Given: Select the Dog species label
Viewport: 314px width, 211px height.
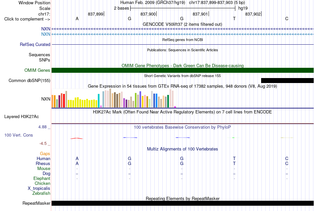Looking at the screenshot, I should click(46, 174).
